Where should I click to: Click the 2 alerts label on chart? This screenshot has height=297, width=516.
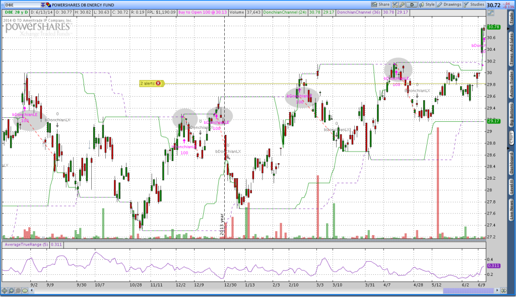[x=148, y=84]
